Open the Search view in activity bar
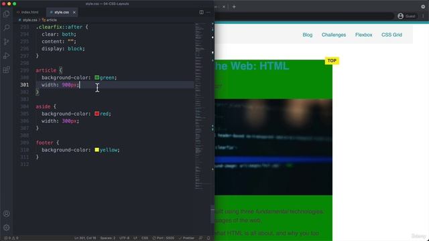This screenshot has width=429, height=241. [x=6, y=27]
